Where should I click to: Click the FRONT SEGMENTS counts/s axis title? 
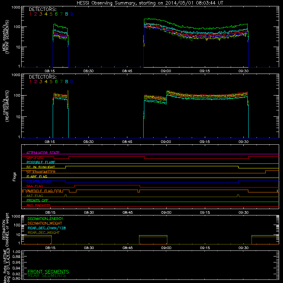click(6, 37)
